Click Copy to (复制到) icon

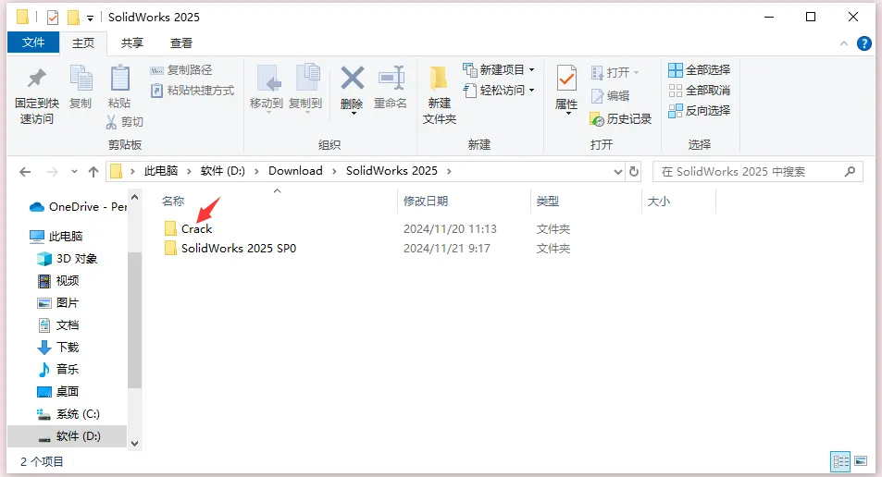307,78
